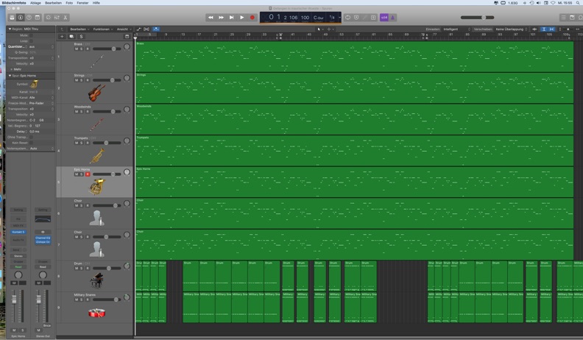
Task: Open the Bearbeiten menu in menu bar
Action: [x=53, y=3]
